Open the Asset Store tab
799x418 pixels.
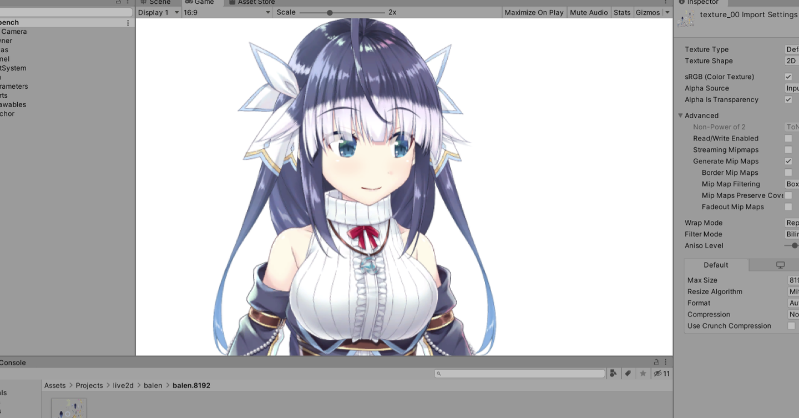[252, 2]
